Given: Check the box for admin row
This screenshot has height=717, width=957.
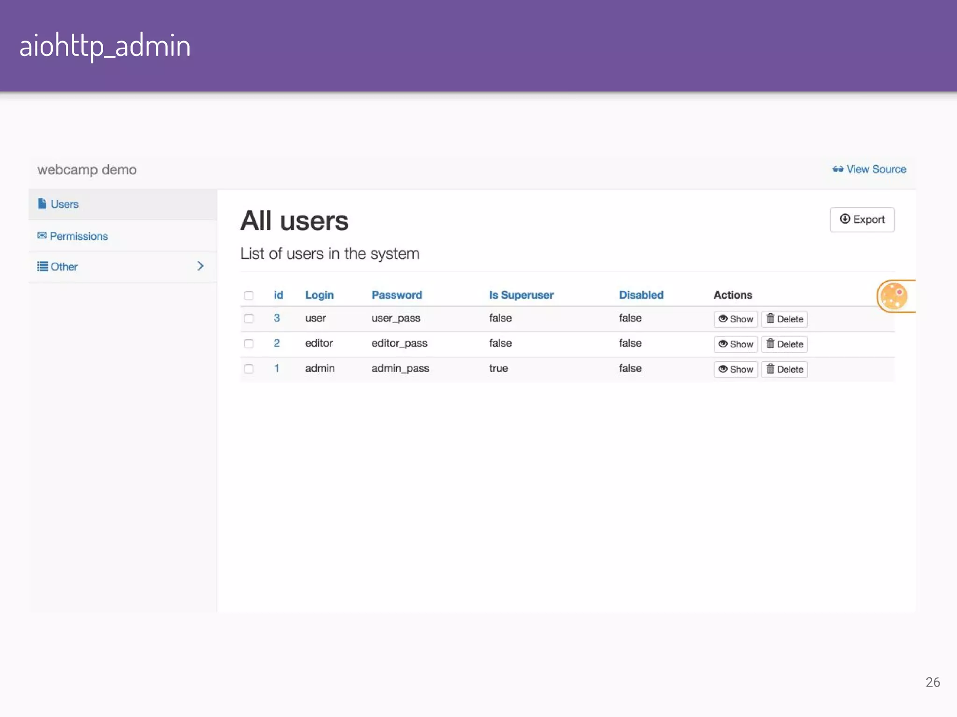Looking at the screenshot, I should pyautogui.click(x=249, y=369).
